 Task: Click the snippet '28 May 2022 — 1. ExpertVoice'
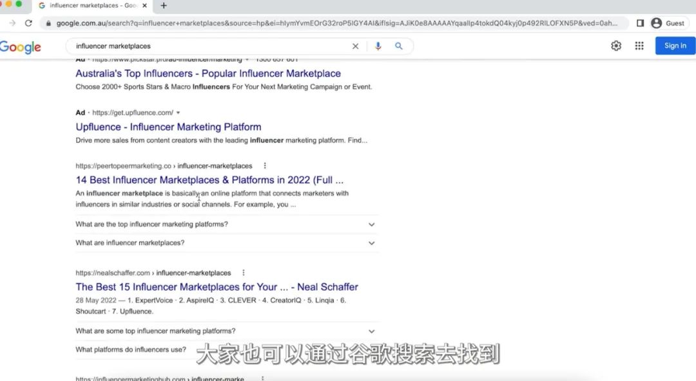pyautogui.click(x=124, y=301)
